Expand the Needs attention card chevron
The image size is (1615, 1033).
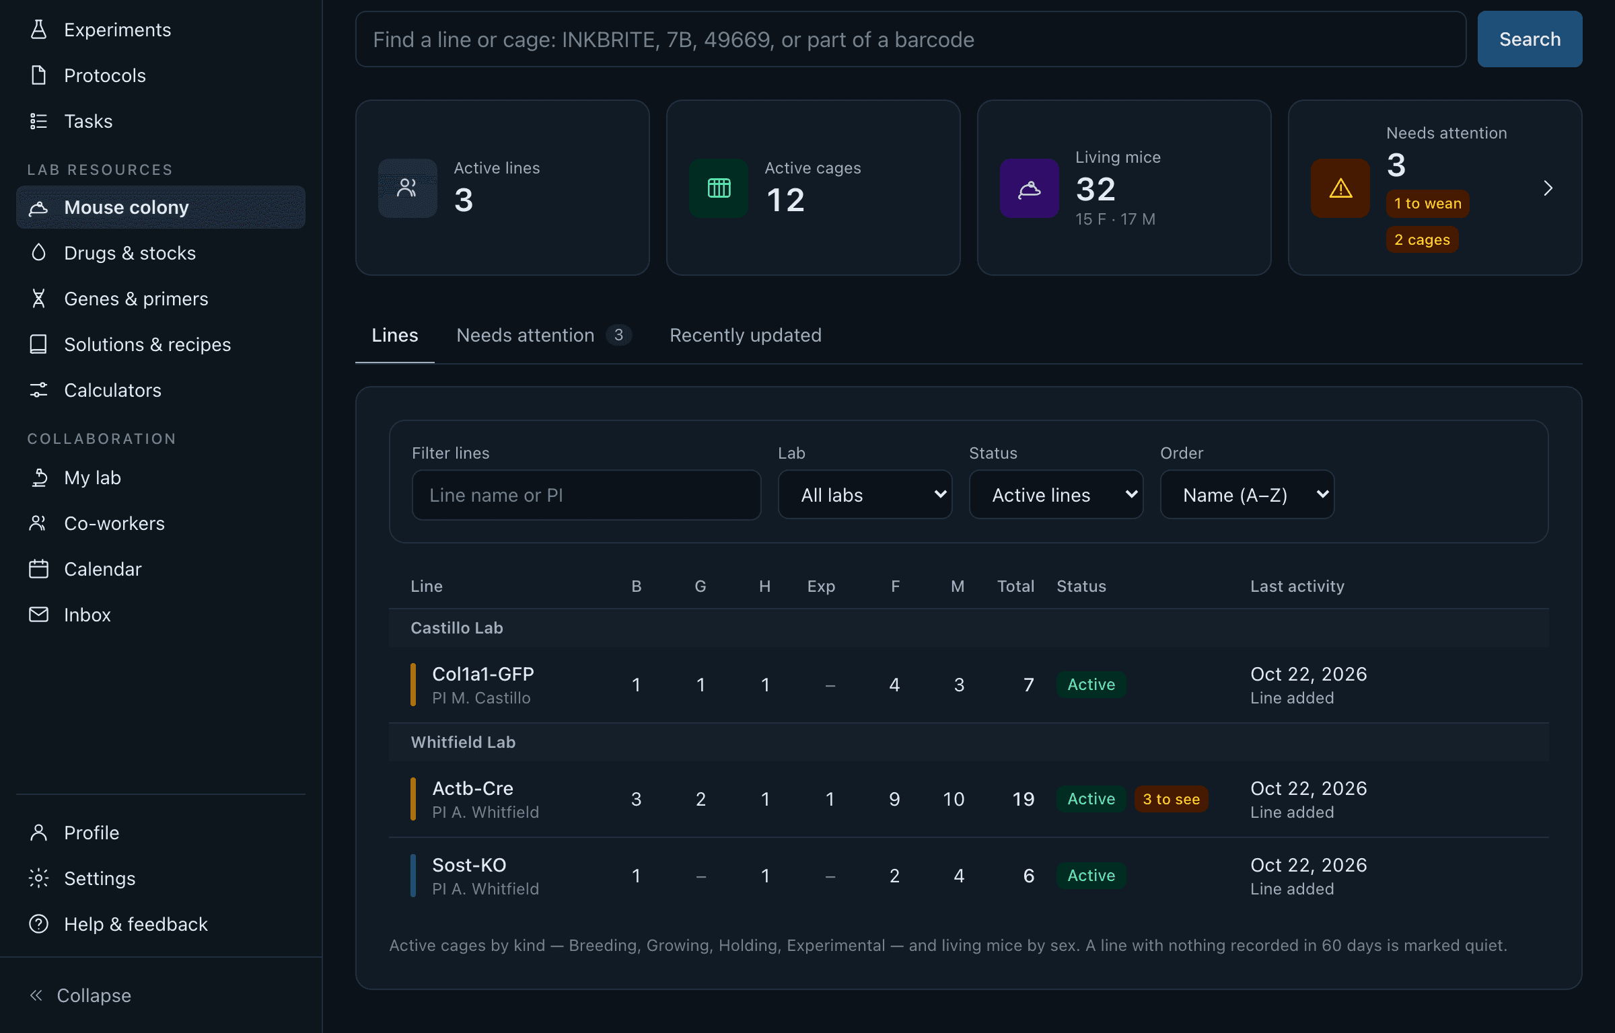1548,188
